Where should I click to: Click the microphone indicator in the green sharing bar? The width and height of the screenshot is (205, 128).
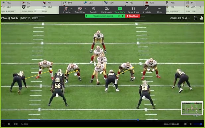(119, 16)
